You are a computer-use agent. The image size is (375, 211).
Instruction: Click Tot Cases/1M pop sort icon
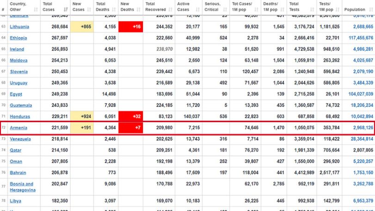tap(256, 10)
